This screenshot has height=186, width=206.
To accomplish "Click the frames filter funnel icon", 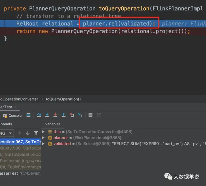I will (x=36, y=133).
